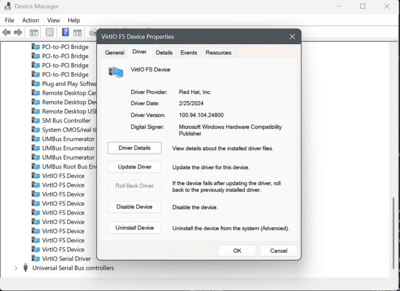Click the icon beside SM Bus Controller

pos(36,120)
